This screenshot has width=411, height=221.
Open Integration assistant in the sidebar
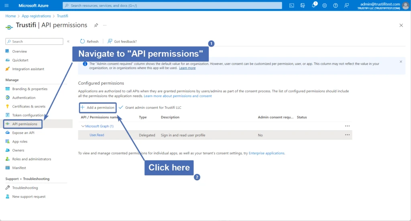click(28, 69)
